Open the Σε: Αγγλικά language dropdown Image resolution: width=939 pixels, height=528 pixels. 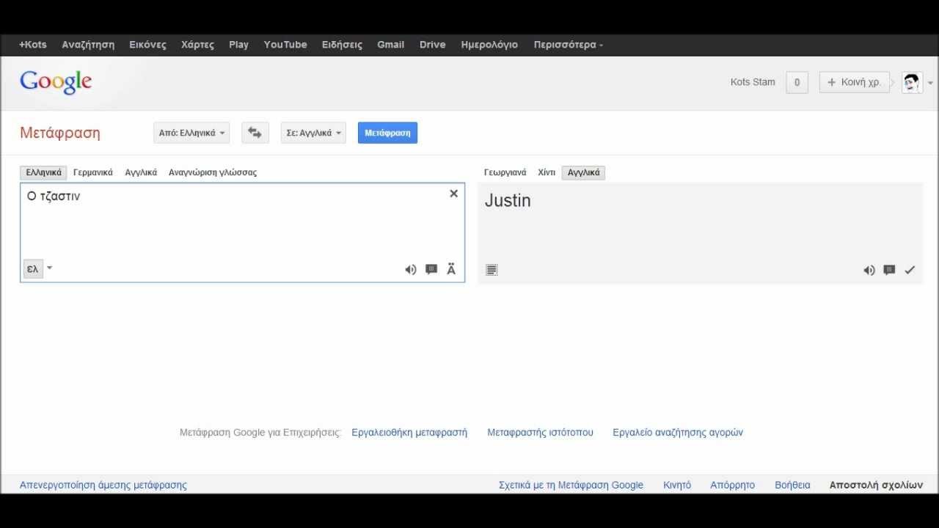(313, 133)
